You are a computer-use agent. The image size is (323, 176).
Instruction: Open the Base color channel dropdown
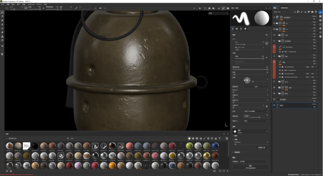click(278, 12)
